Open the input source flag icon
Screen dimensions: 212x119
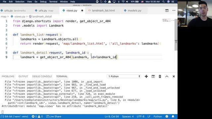142,2
